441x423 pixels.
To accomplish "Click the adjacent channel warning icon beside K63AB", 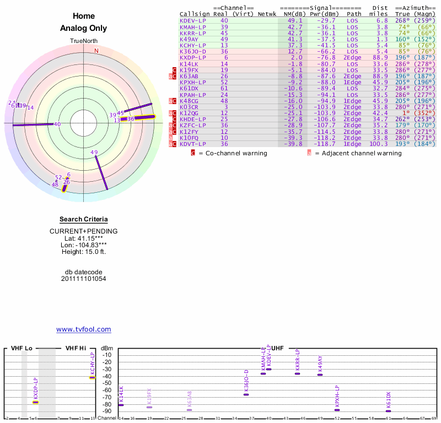I will pyautogui.click(x=171, y=77).
